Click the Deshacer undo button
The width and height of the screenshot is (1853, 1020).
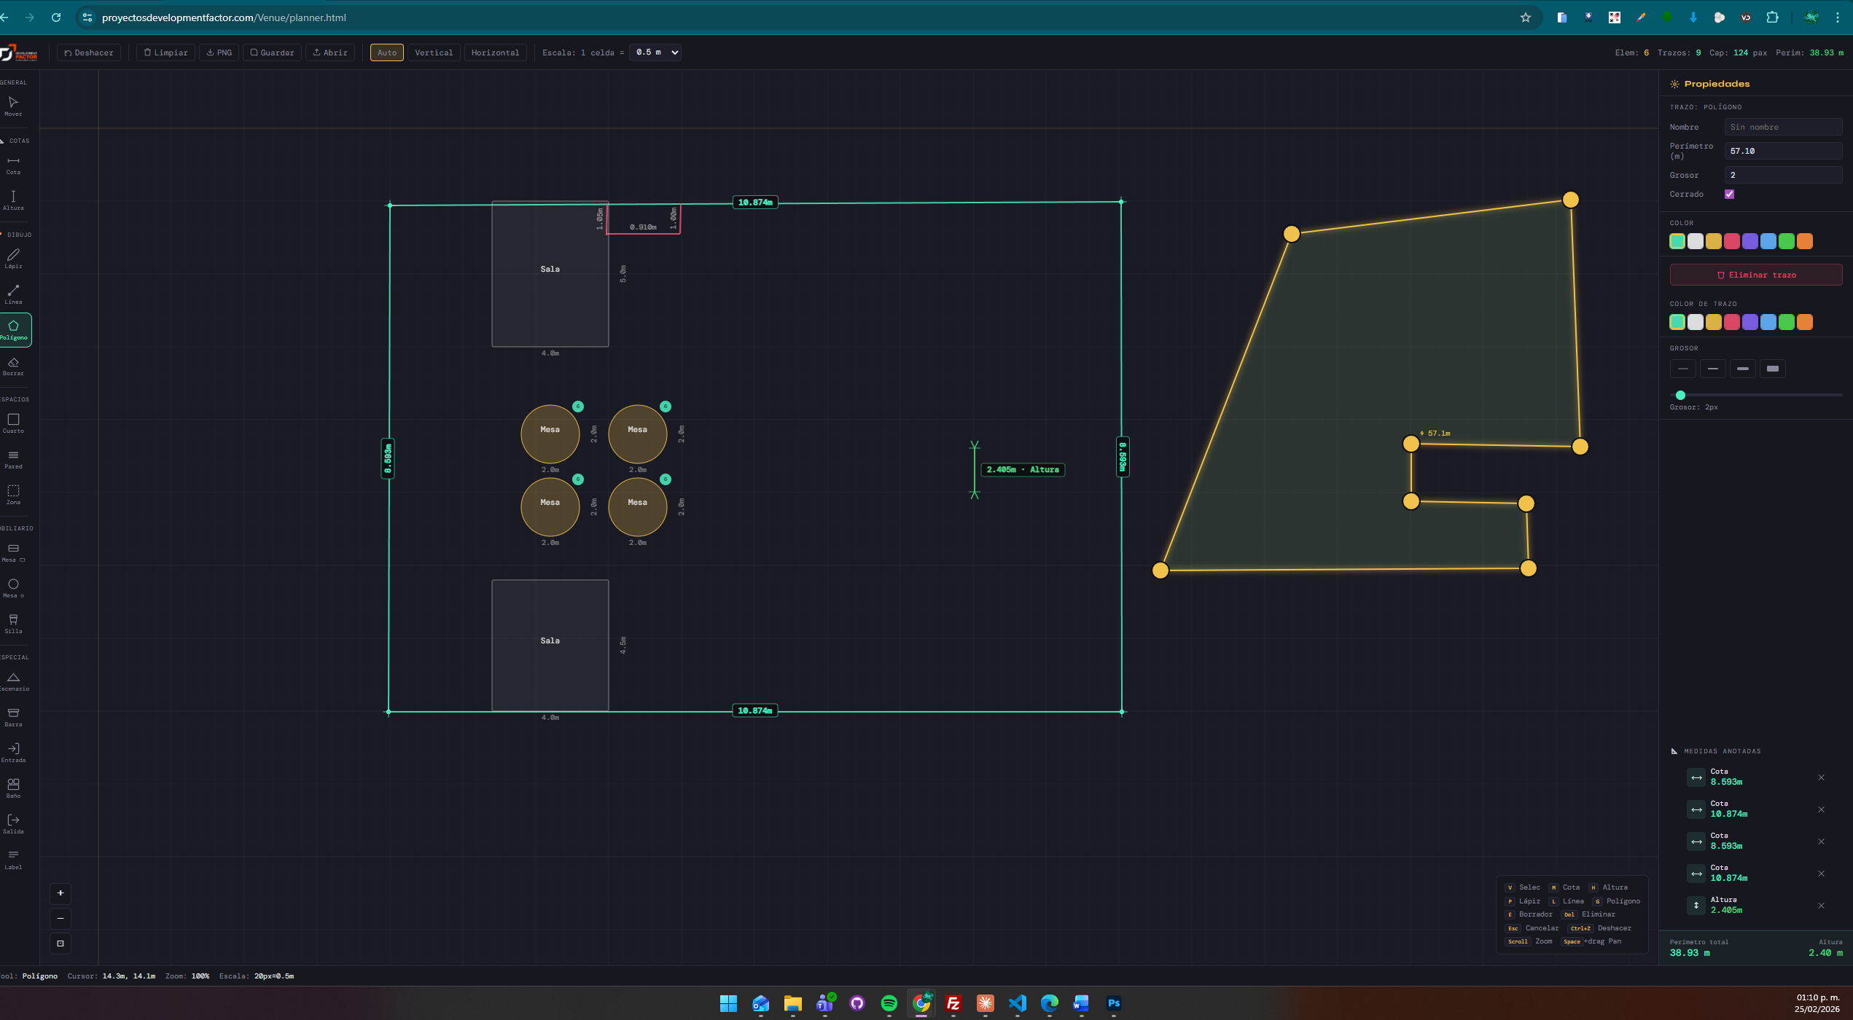89,52
